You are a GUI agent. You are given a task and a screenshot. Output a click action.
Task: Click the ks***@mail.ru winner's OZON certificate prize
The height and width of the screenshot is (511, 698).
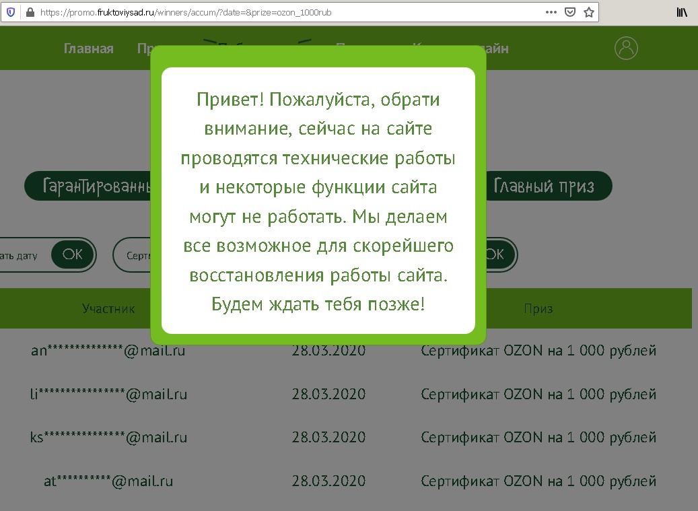coord(538,437)
